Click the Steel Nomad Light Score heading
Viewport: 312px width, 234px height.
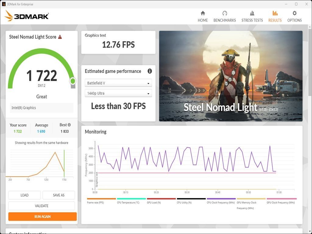(33, 37)
